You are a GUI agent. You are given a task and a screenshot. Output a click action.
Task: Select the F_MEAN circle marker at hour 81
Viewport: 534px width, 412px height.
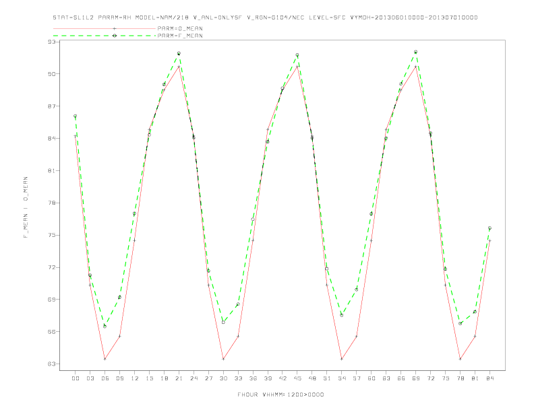[x=475, y=312]
